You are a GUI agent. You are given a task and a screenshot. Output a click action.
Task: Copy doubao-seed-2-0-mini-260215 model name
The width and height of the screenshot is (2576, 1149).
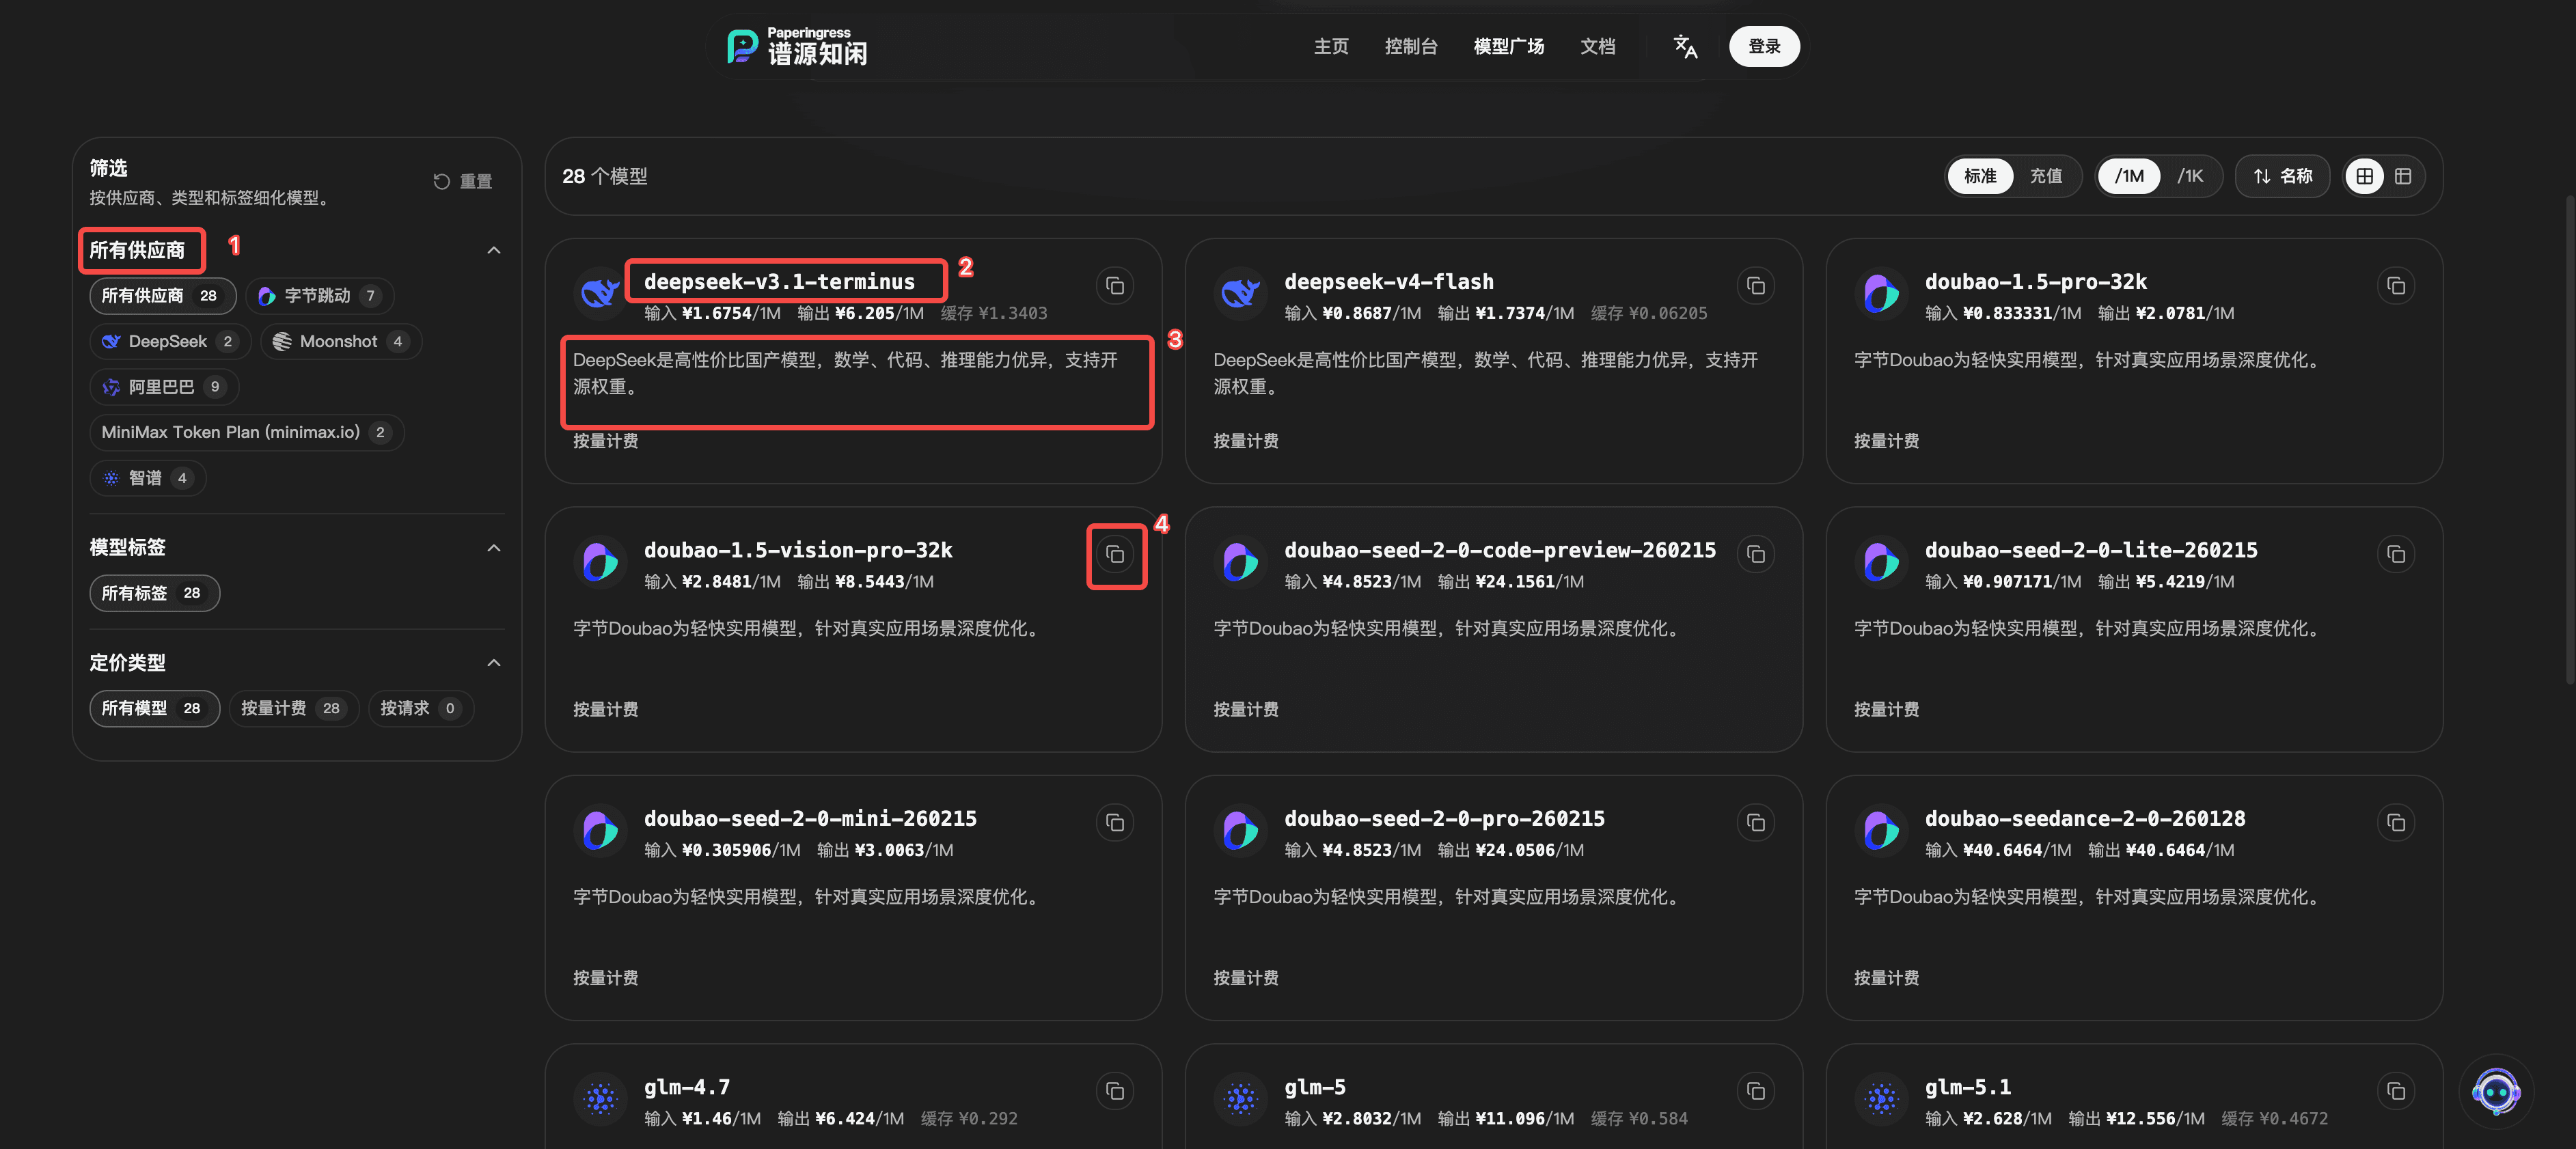(x=1115, y=822)
